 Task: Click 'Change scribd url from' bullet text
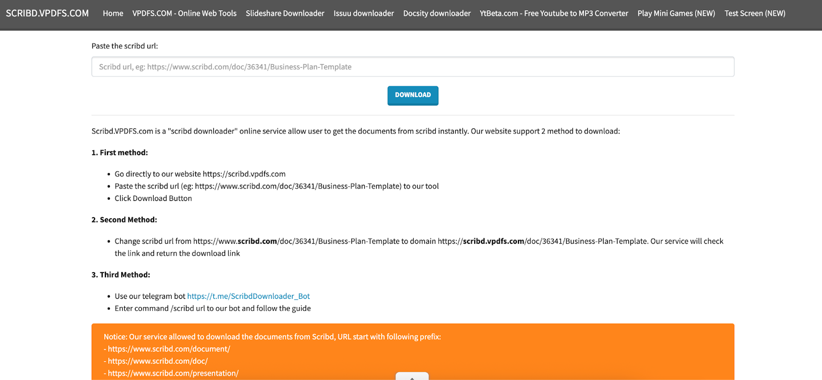coord(419,247)
